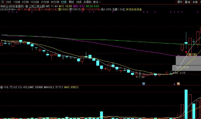Click the gray 8.15 - 8.90 price zone box
The width and height of the screenshot is (201, 119).
click(x=186, y=68)
